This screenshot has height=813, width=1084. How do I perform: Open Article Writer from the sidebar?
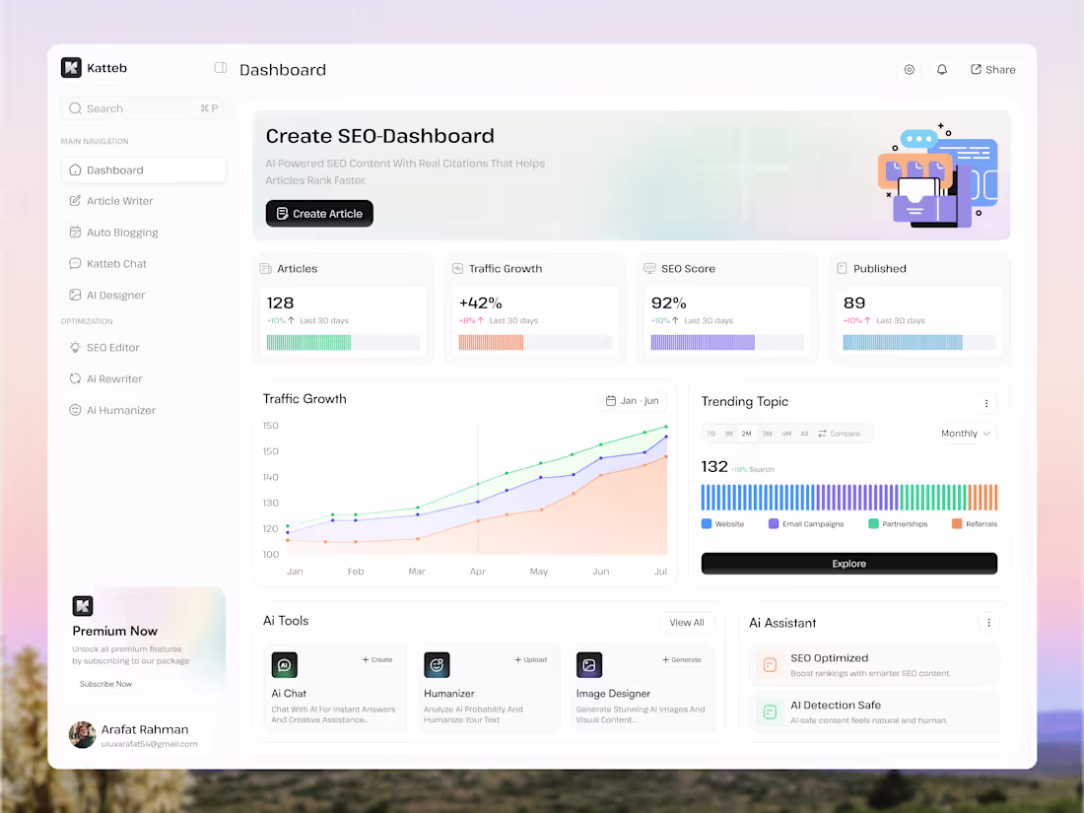click(143, 201)
